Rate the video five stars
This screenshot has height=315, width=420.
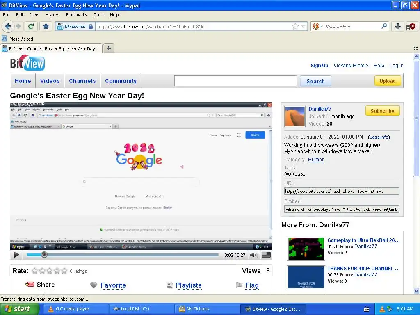pyautogui.click(x=64, y=271)
